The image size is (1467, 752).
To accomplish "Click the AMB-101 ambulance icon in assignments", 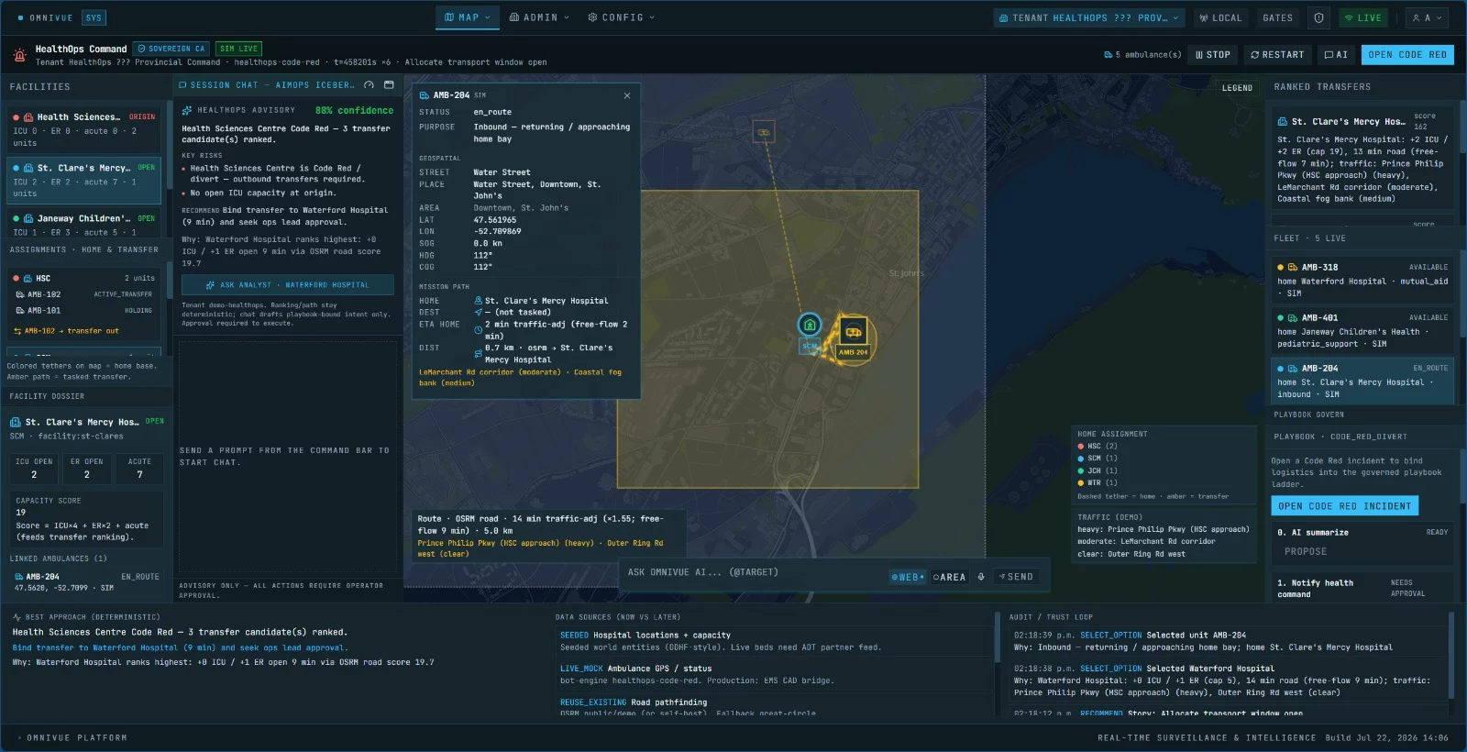I will (20, 311).
